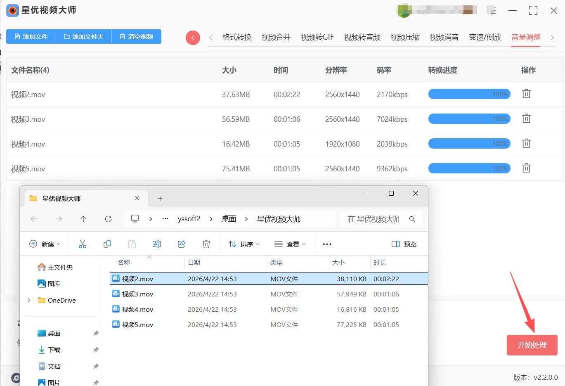
Task: Click the chevron after 桌面 in path
Action: click(246, 219)
